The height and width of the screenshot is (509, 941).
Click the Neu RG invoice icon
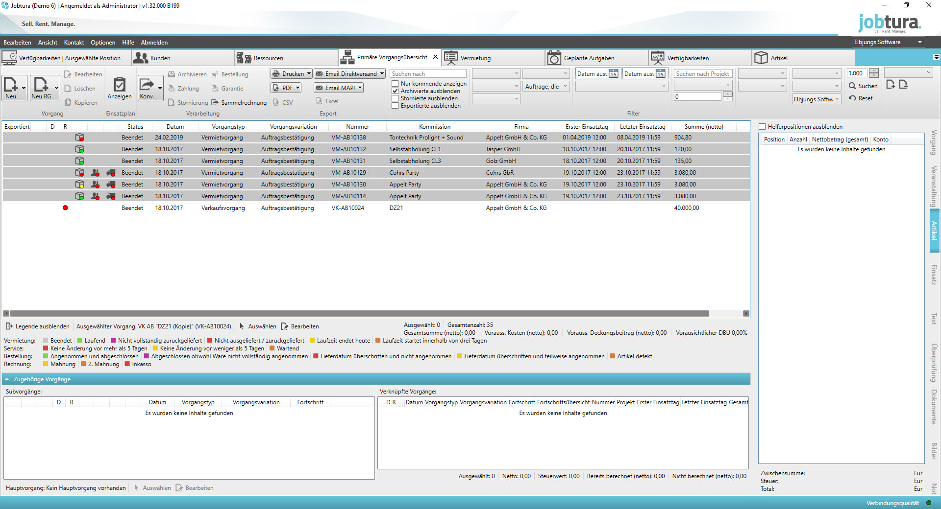[41, 85]
